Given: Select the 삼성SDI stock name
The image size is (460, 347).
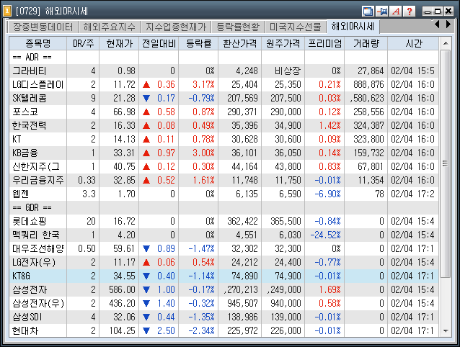Looking at the screenshot, I should click(27, 317).
